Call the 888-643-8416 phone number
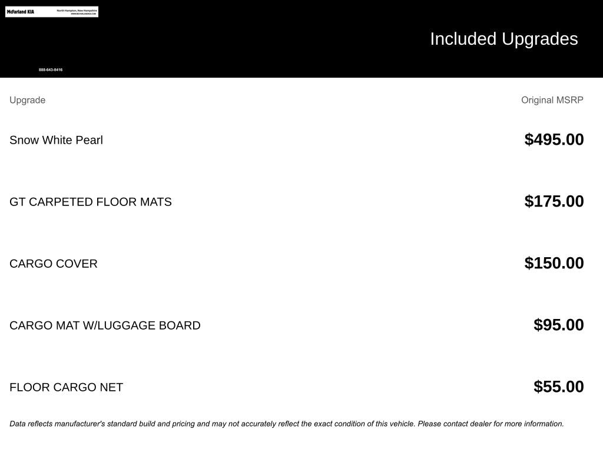Image resolution: width=603 pixels, height=452 pixels. [51, 70]
